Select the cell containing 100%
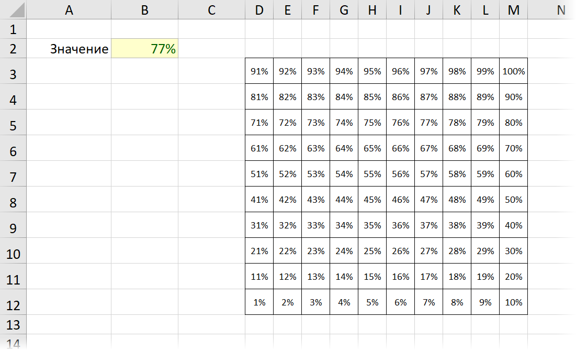 (514, 71)
